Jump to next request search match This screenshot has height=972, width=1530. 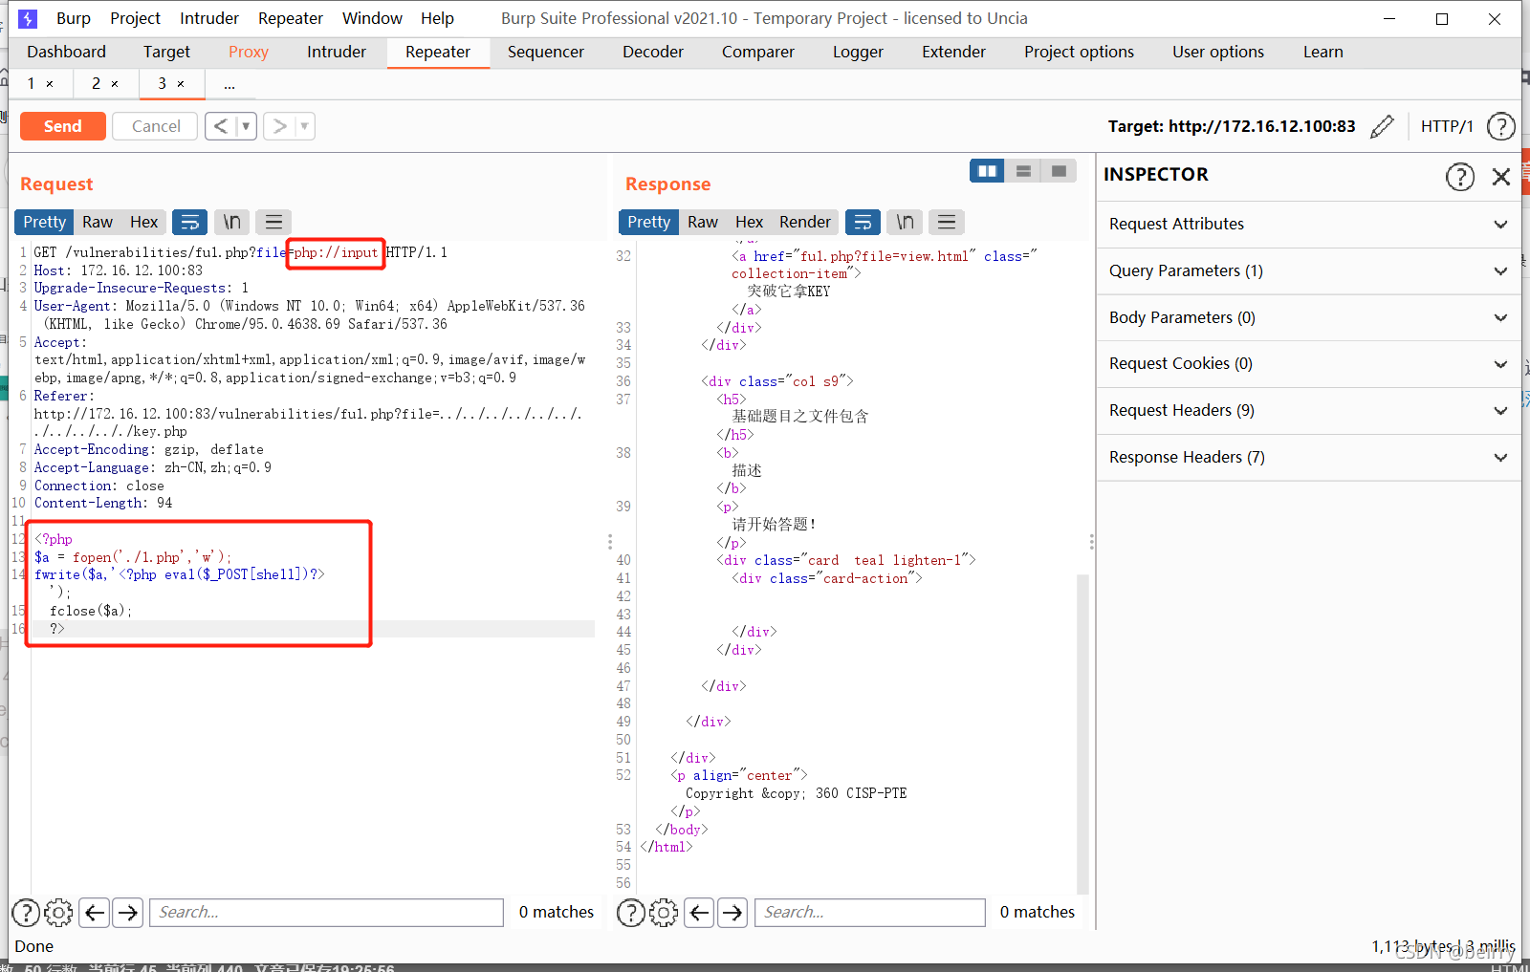coord(127,913)
